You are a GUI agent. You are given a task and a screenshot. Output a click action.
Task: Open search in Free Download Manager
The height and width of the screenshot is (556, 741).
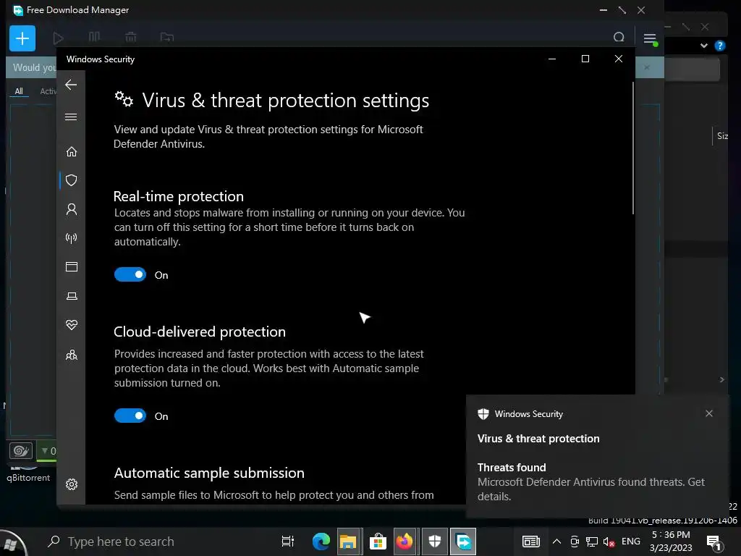(x=619, y=38)
